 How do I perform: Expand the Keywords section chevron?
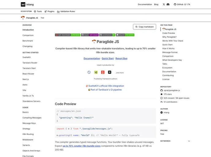189,141
